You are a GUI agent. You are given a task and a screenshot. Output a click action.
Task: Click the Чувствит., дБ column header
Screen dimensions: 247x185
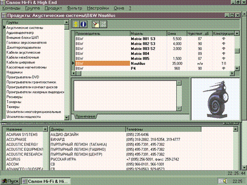200,34
